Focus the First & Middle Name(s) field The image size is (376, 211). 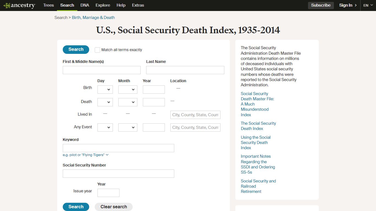click(x=102, y=70)
